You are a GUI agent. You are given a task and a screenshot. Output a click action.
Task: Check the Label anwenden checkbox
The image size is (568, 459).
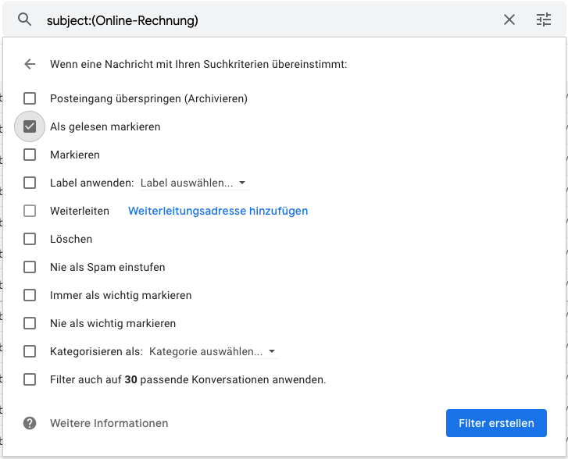30,183
